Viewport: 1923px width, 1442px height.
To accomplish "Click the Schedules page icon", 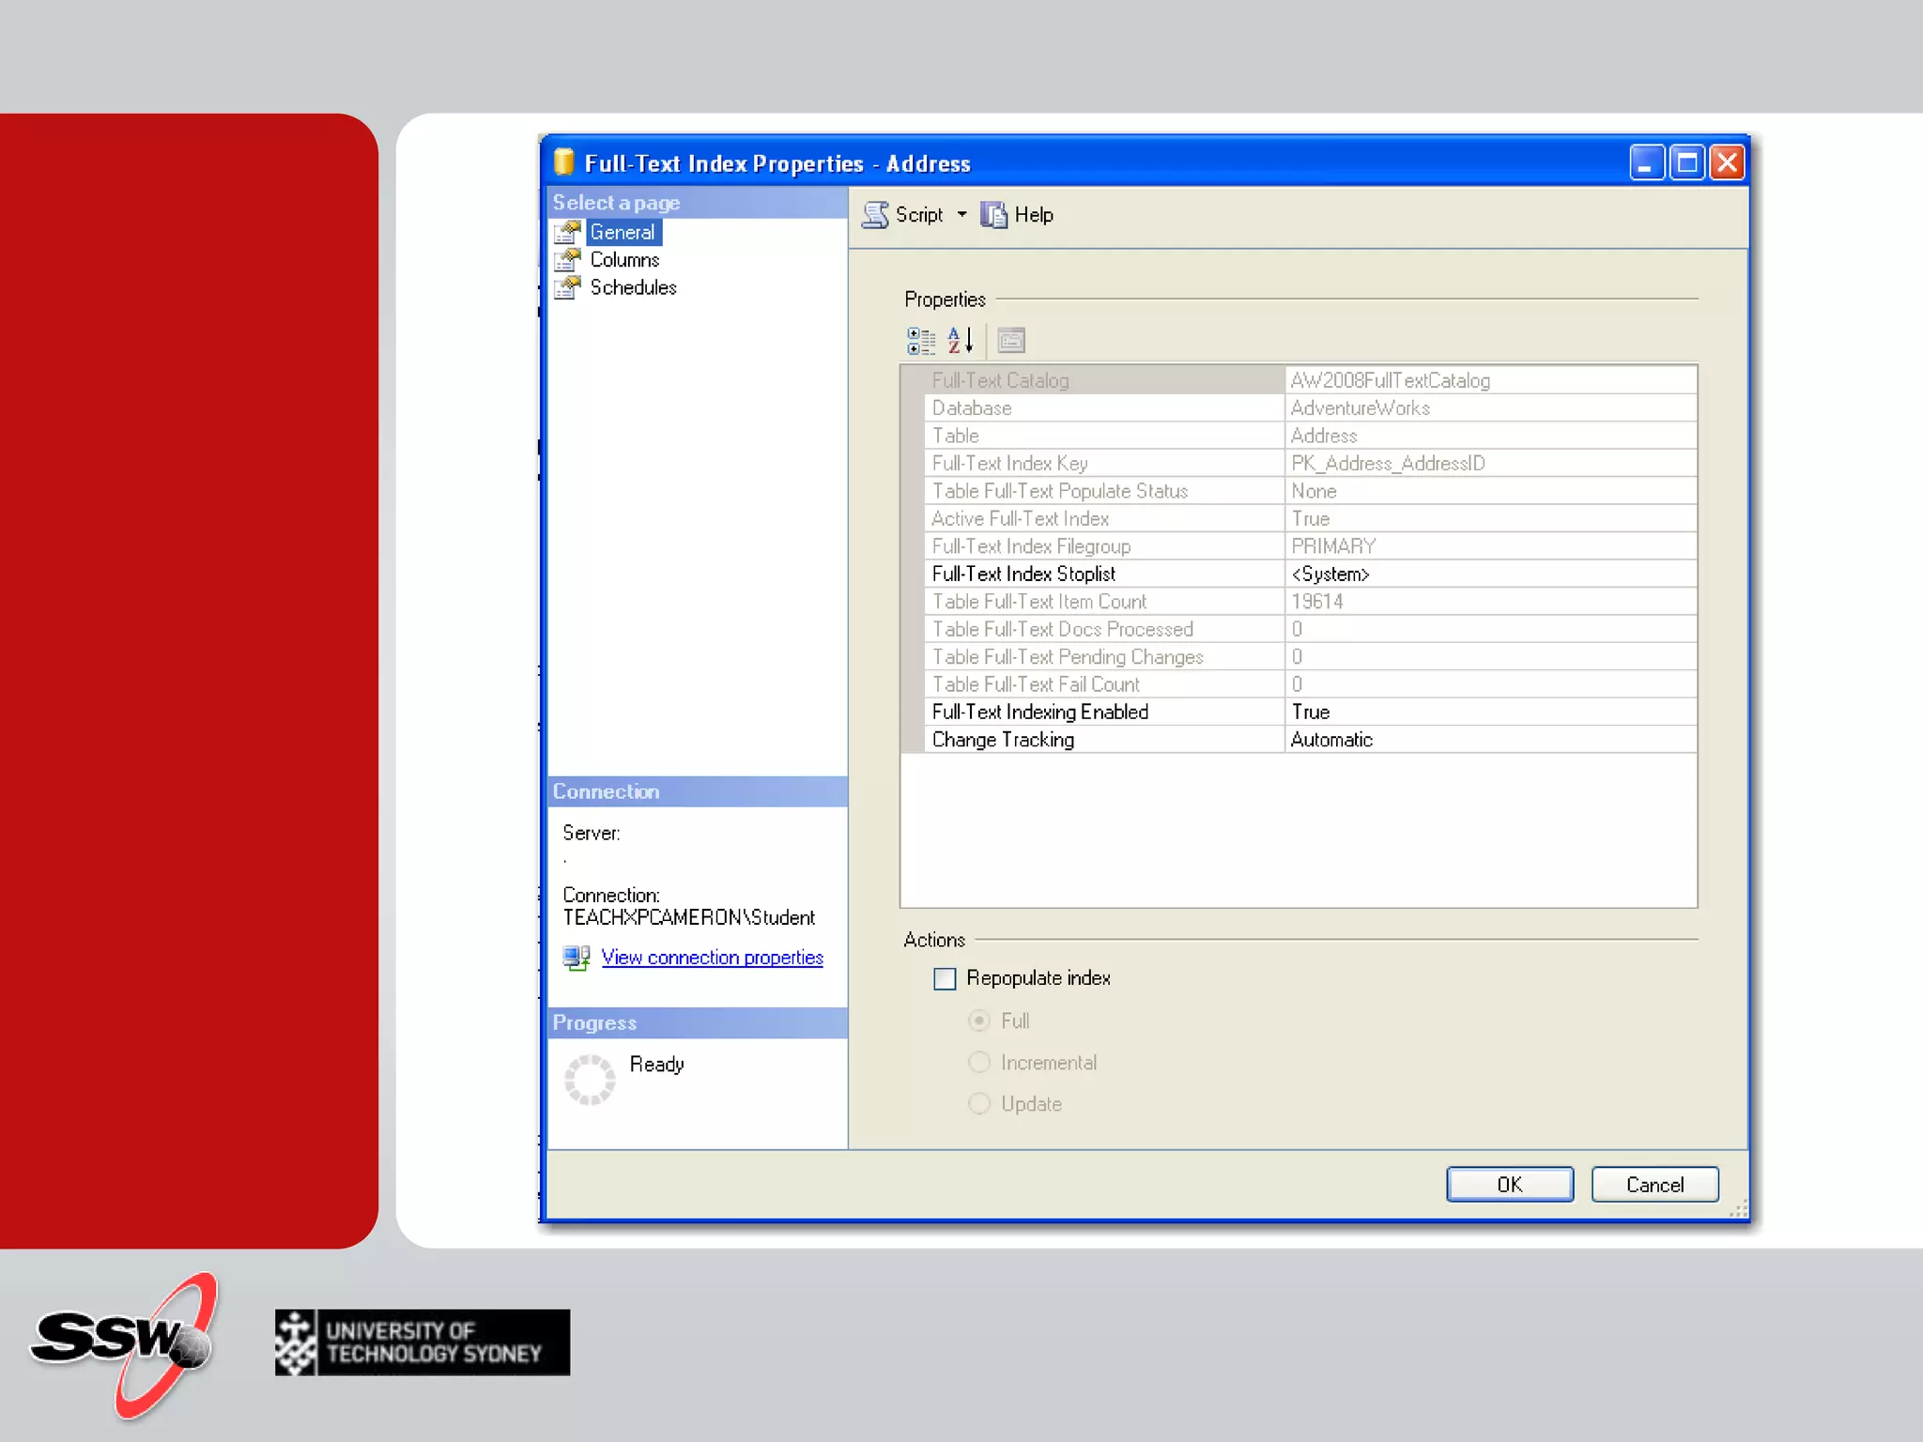I will point(567,287).
